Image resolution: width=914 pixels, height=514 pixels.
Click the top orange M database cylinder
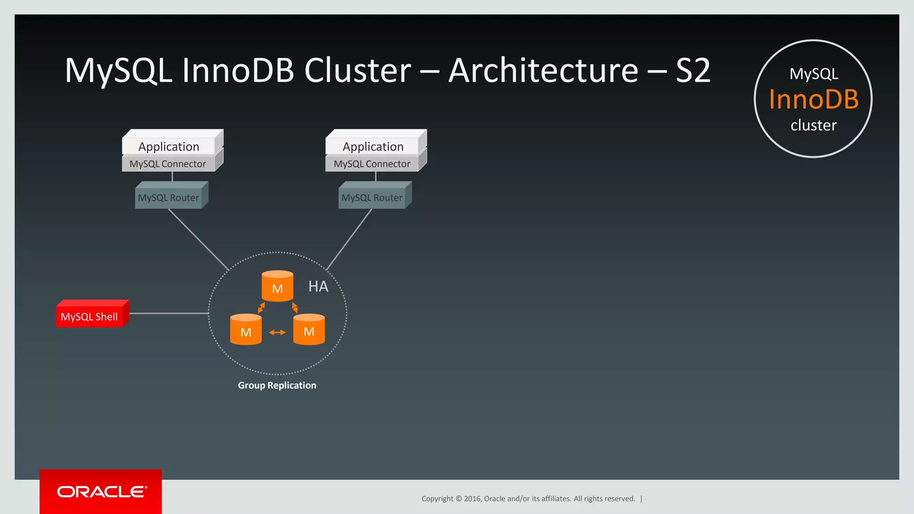point(277,286)
